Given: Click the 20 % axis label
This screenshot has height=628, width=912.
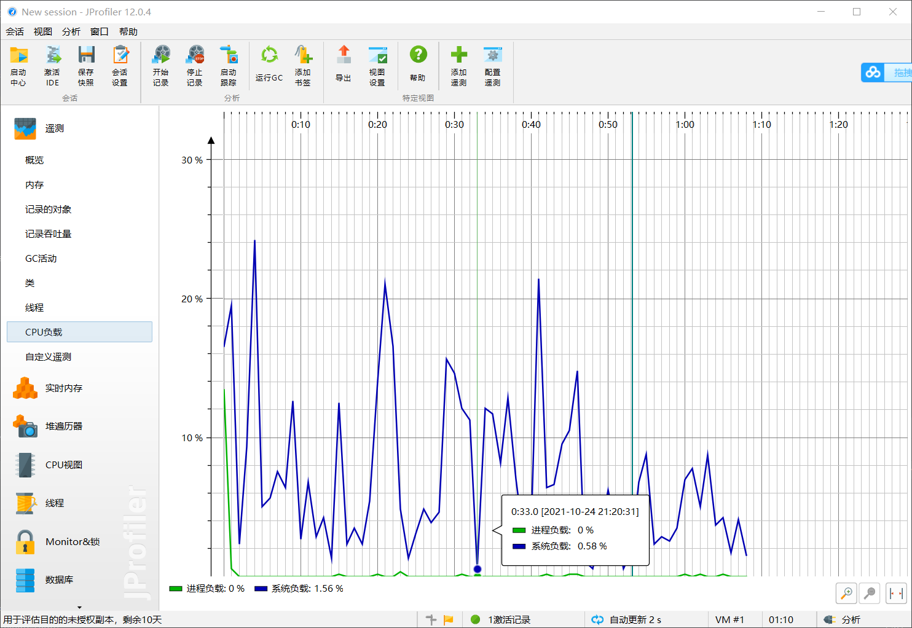Looking at the screenshot, I should click(x=192, y=299).
